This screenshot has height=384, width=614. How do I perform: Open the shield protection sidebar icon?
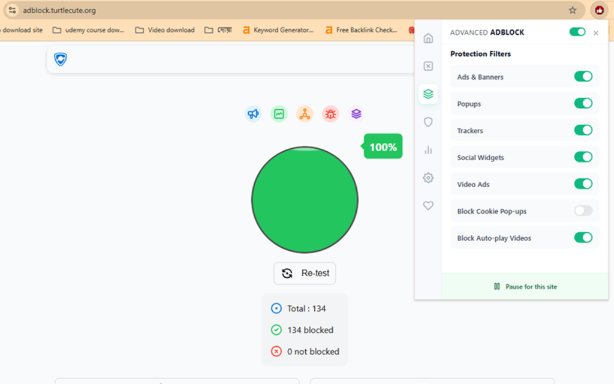click(x=428, y=122)
